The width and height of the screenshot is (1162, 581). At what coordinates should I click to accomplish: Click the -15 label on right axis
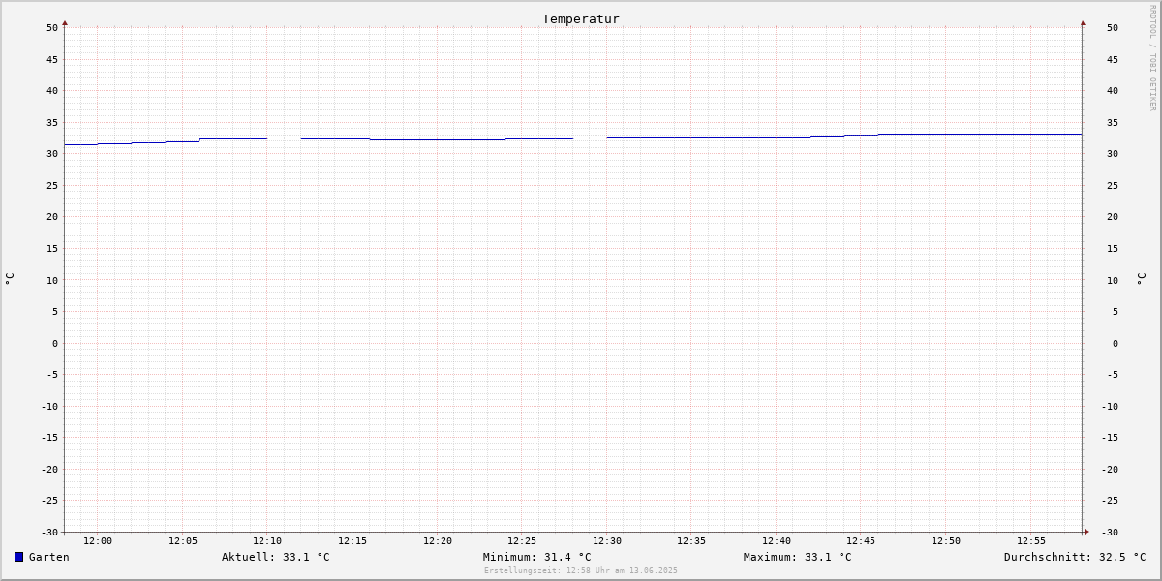[x=1110, y=438]
